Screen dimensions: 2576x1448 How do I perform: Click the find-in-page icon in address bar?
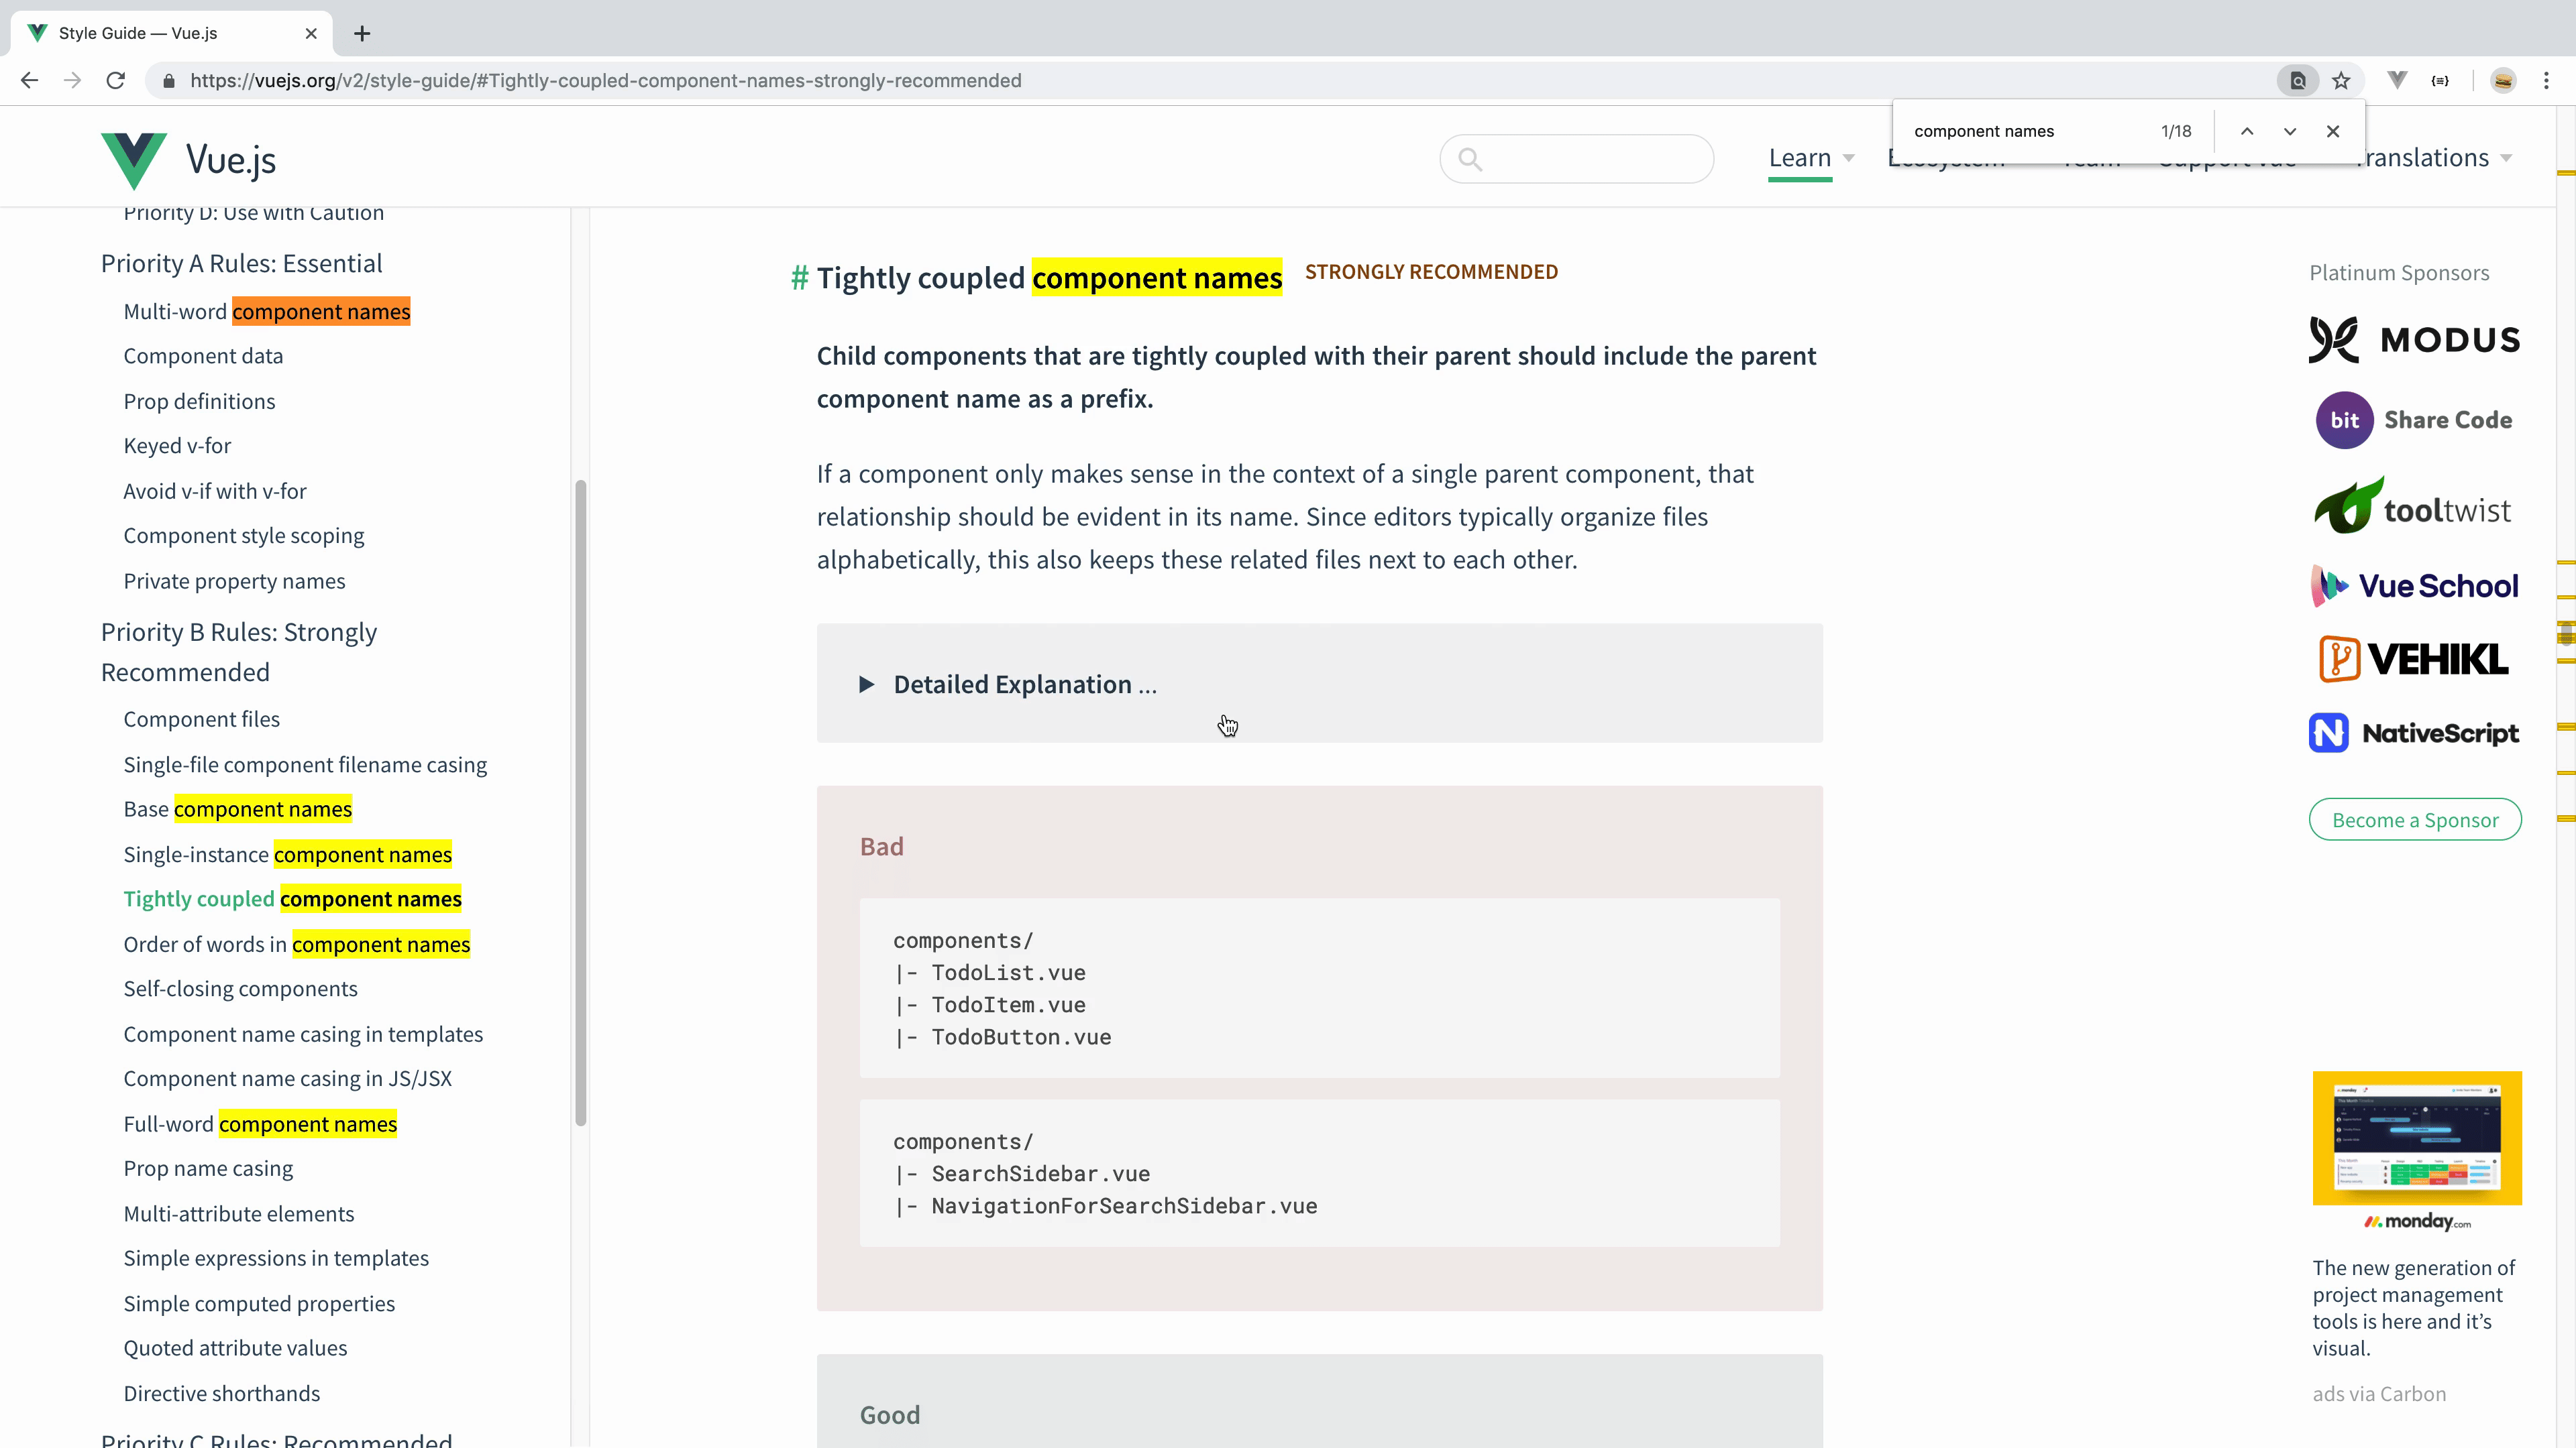[x=2298, y=81]
